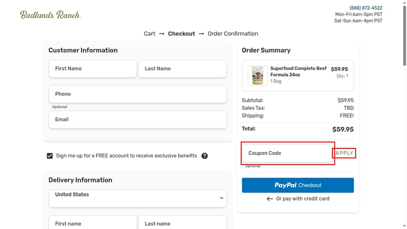Viewport: 407px width, 229px height.
Task: Open the United States country dropdown
Action: [137, 198]
